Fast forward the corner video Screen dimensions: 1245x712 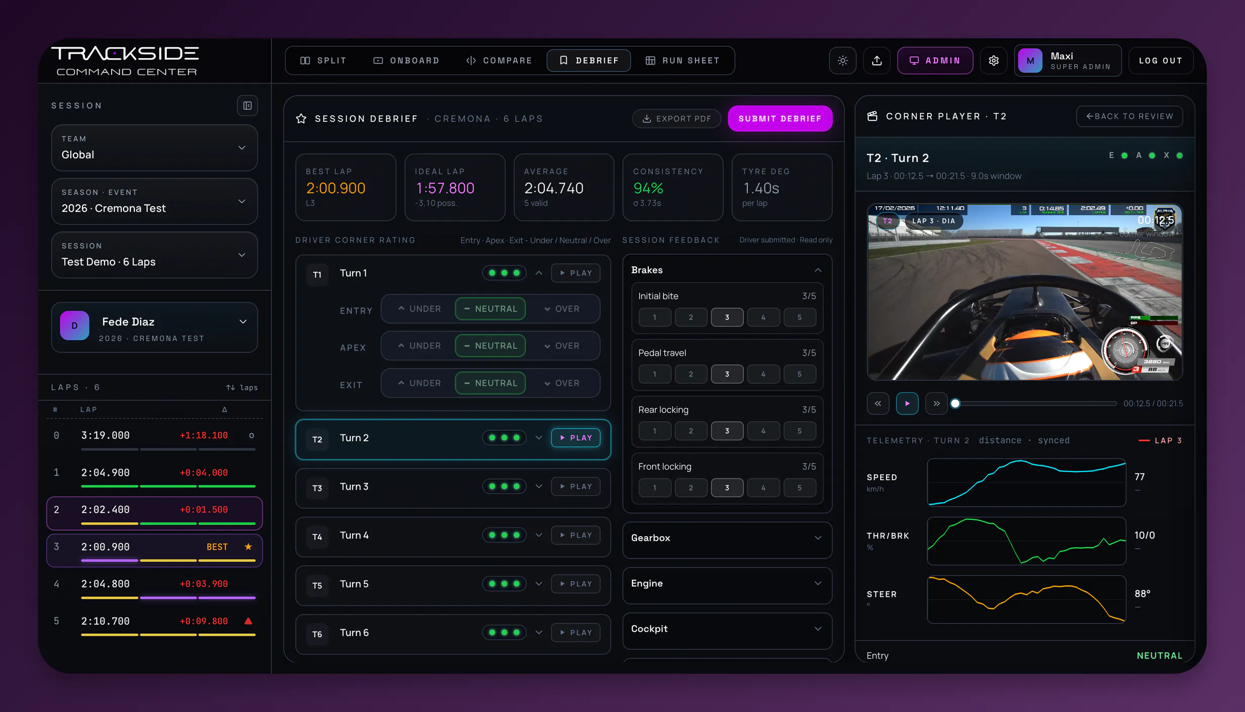click(x=936, y=404)
